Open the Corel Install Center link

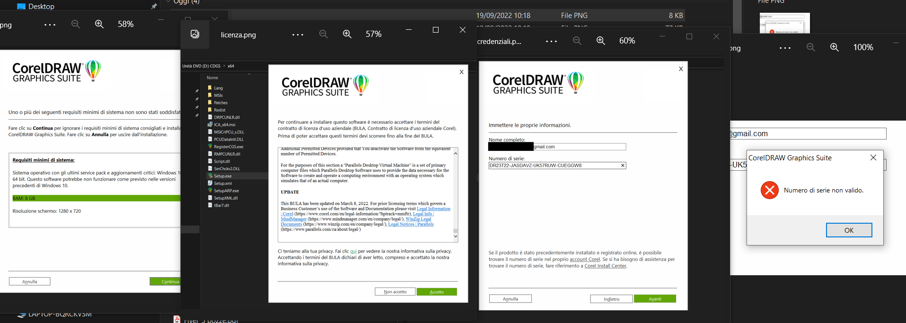(606, 266)
